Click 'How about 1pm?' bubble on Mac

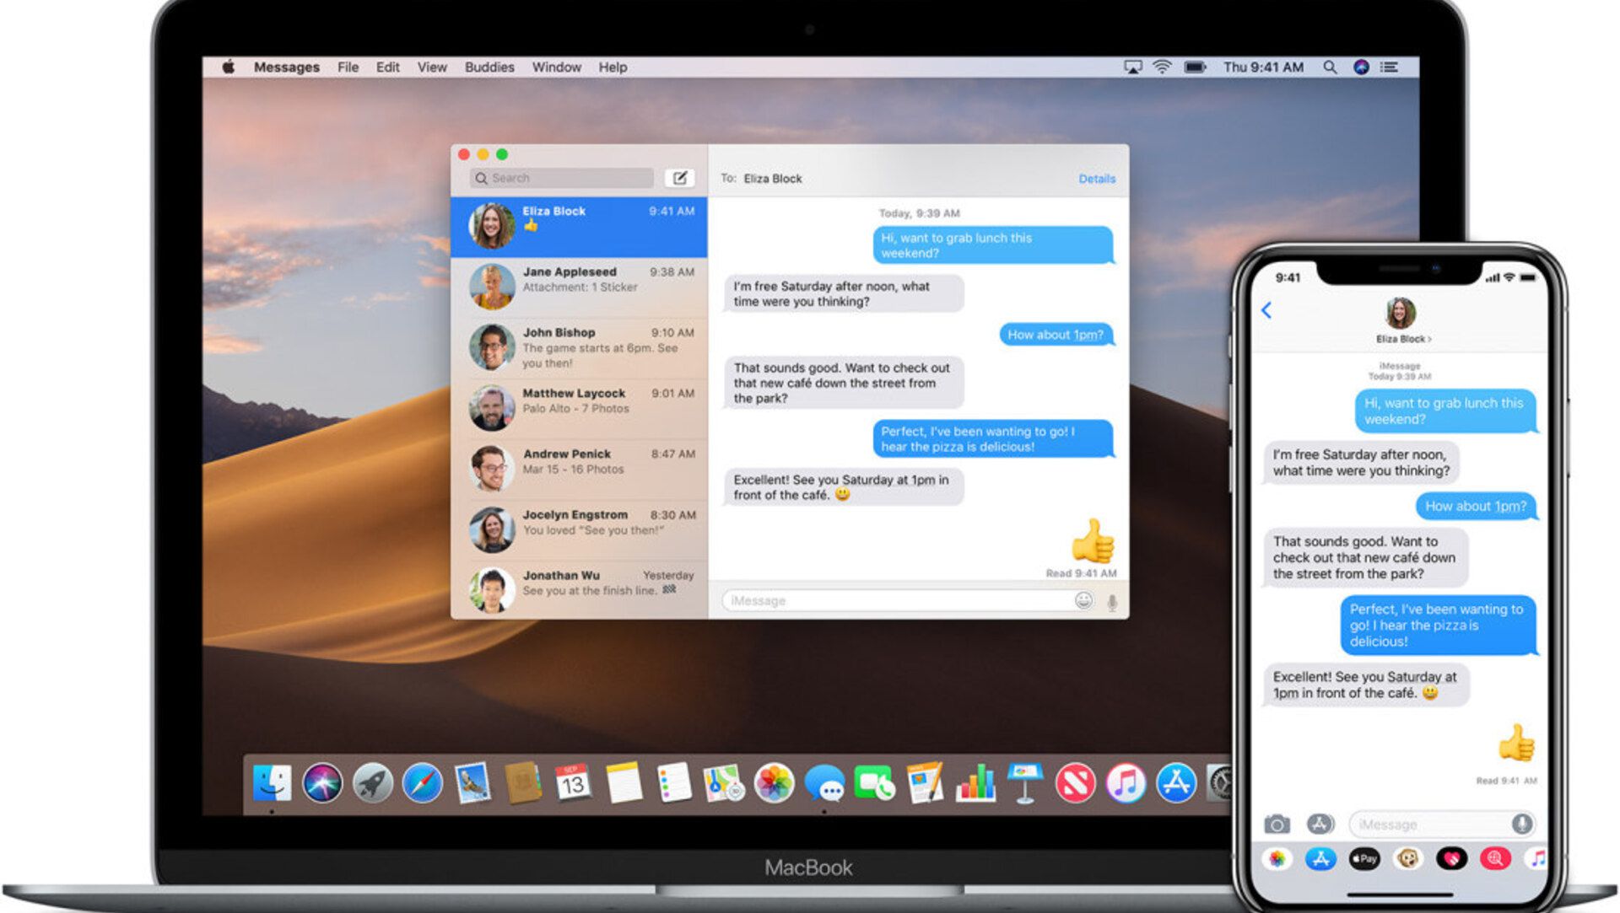tap(1056, 335)
